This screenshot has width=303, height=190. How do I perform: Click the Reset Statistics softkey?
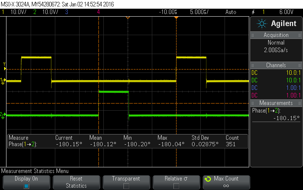point(77,182)
